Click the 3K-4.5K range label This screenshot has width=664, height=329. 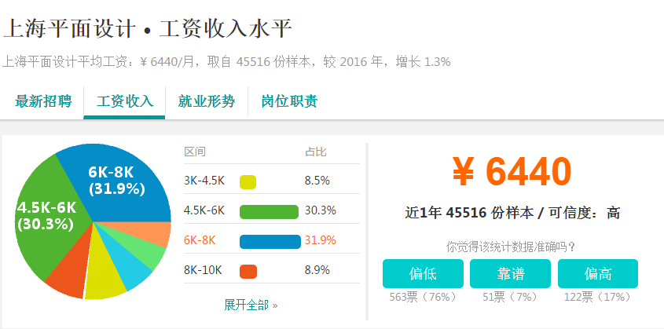[204, 181]
